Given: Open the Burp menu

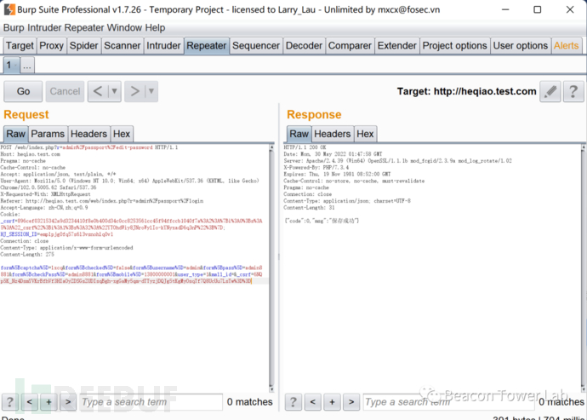Looking at the screenshot, I should 13,28.
